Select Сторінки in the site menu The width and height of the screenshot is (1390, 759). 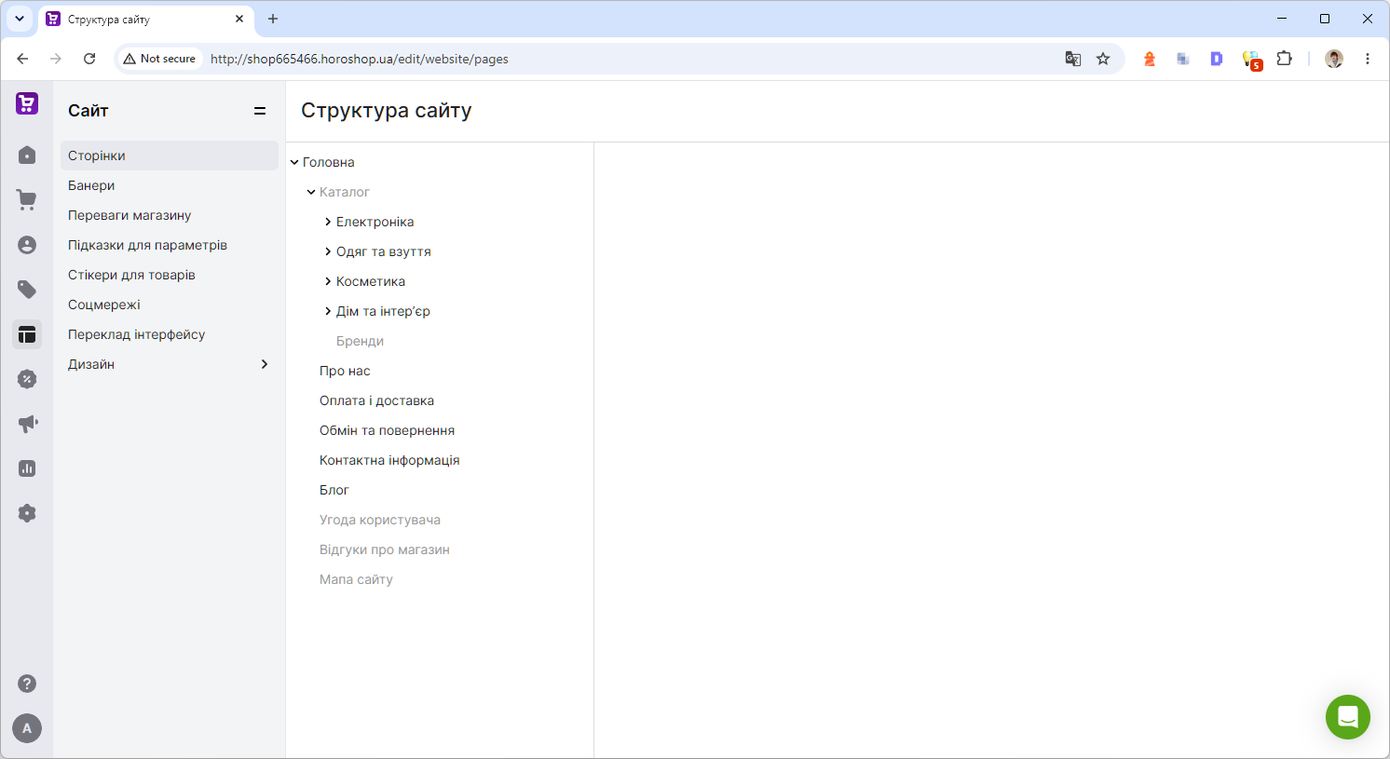pos(170,156)
